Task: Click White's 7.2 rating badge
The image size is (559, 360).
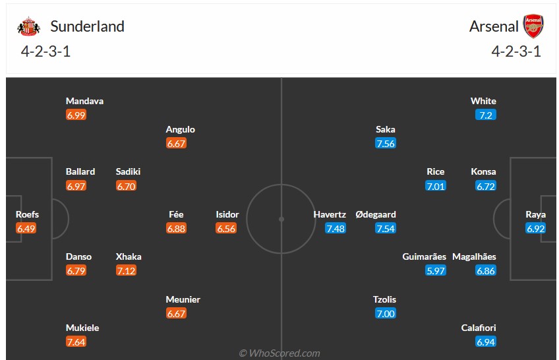Action: point(486,115)
